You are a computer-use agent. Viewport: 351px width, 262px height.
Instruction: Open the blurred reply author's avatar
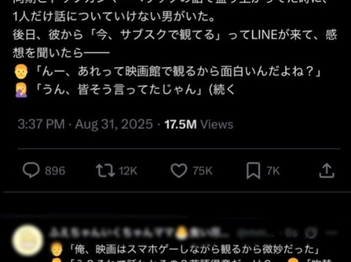pos(28,240)
